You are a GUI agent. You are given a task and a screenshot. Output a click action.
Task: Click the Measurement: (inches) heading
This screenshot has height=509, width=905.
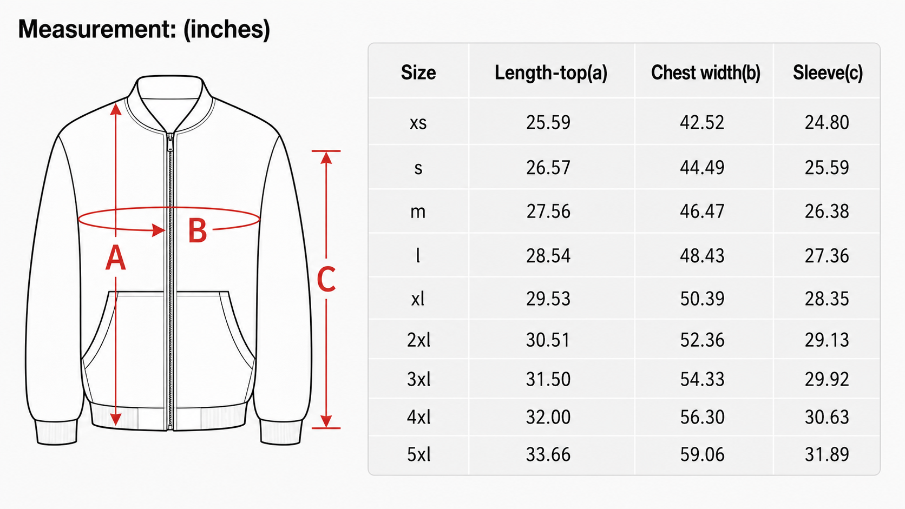click(144, 29)
